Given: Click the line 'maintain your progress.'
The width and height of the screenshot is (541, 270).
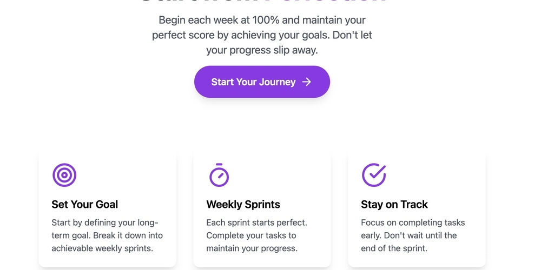Looking at the screenshot, I should click(252, 248).
